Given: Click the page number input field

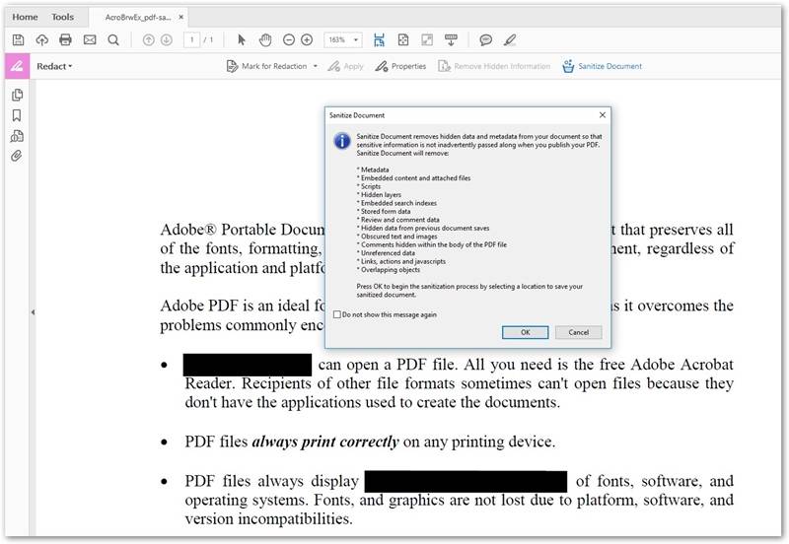Looking at the screenshot, I should pos(191,40).
